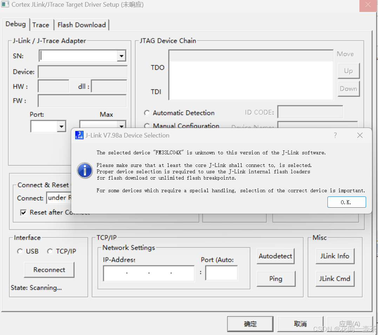Image resolution: width=378 pixels, height=335 pixels.
Task: Click the J-Link logo icon in dialog title
Action: [79, 135]
